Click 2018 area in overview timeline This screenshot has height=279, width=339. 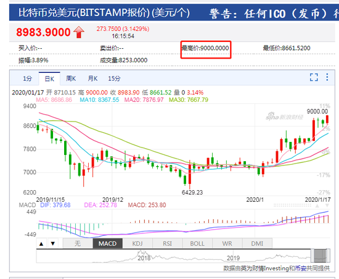pos(144,258)
